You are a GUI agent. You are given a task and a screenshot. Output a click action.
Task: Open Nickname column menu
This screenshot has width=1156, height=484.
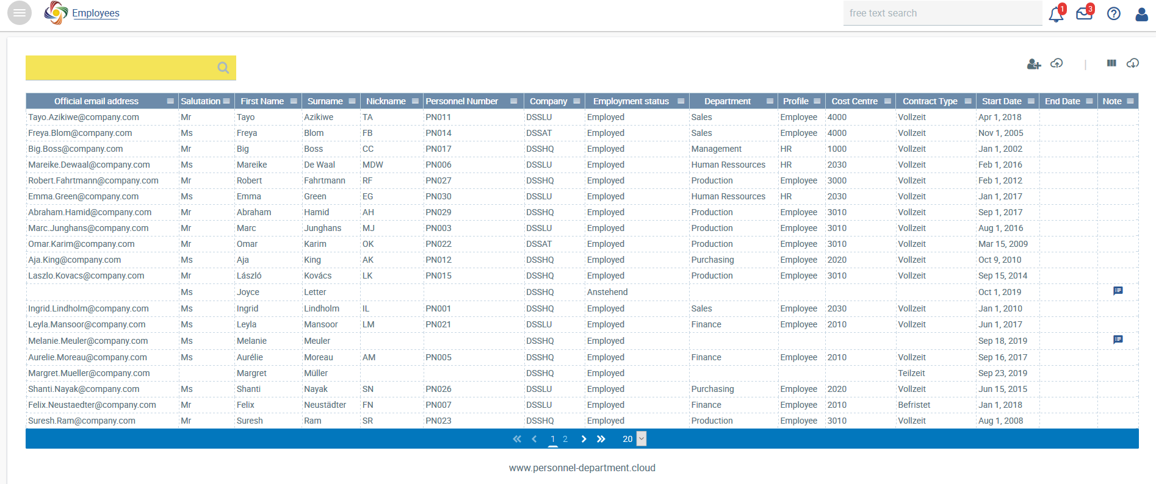[x=415, y=101]
